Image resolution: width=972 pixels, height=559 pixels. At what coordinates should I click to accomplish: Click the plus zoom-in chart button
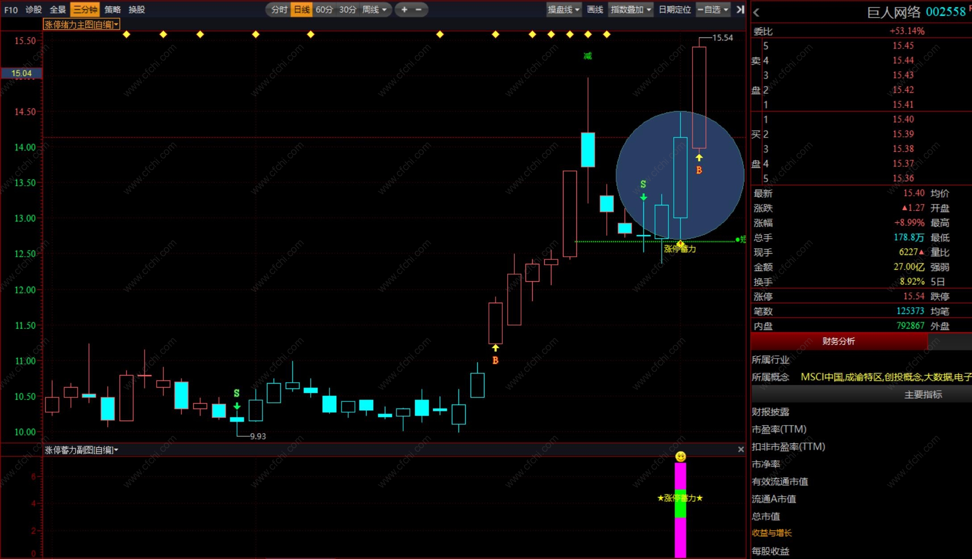[x=404, y=9]
